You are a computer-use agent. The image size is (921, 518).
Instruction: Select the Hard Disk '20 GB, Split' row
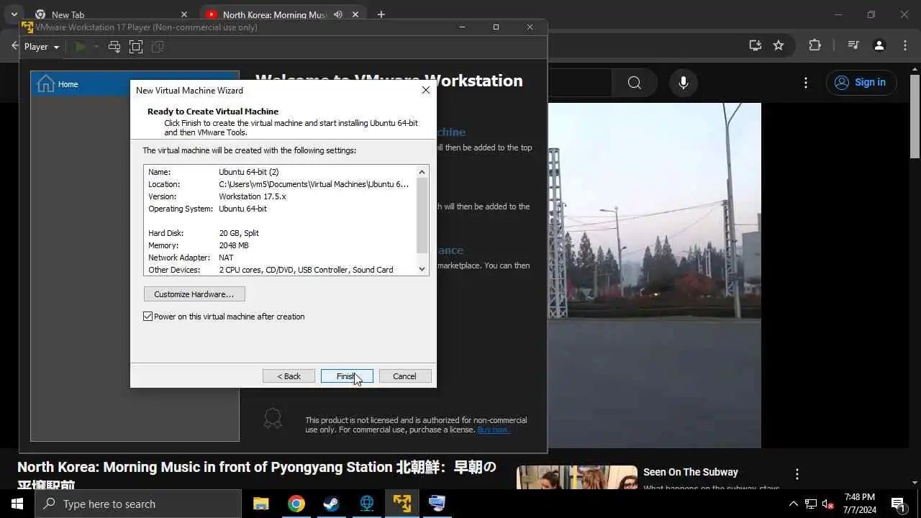[280, 233]
